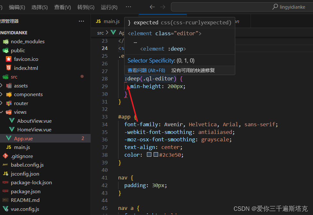This screenshot has height=215, width=313.
Task: Click the #2c3e50 color swatch on line 38
Action: click(x=156, y=154)
